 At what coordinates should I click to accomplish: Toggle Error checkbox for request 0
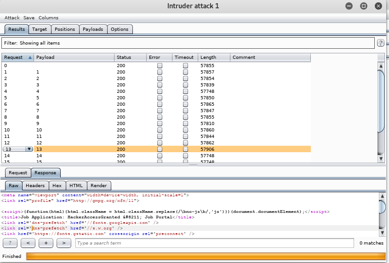[x=160, y=66]
